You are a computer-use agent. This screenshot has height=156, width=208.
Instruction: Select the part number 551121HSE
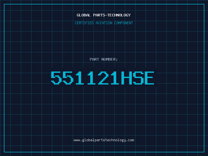(102, 78)
